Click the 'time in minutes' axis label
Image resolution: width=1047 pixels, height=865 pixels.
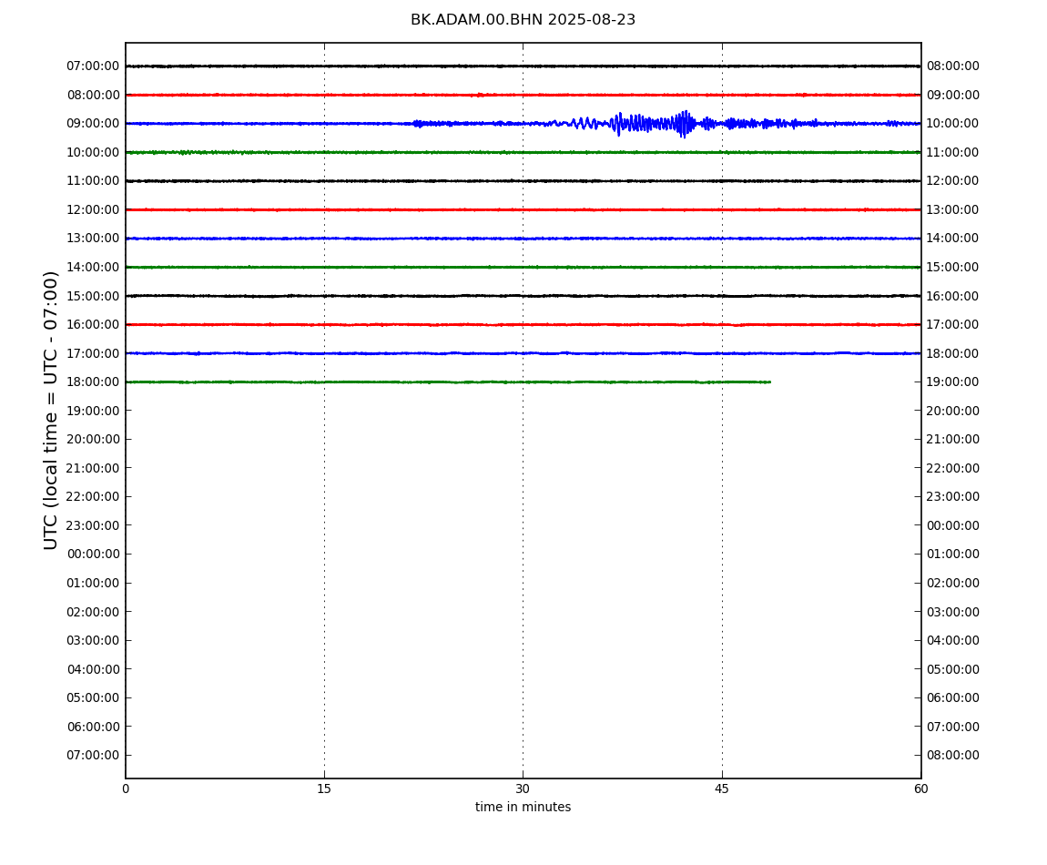[x=523, y=807]
